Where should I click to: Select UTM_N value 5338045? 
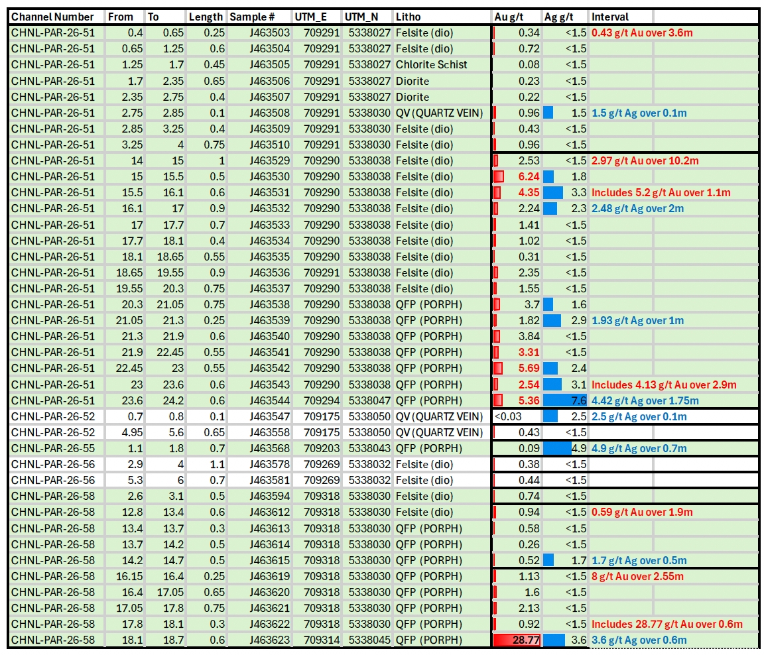(x=369, y=640)
